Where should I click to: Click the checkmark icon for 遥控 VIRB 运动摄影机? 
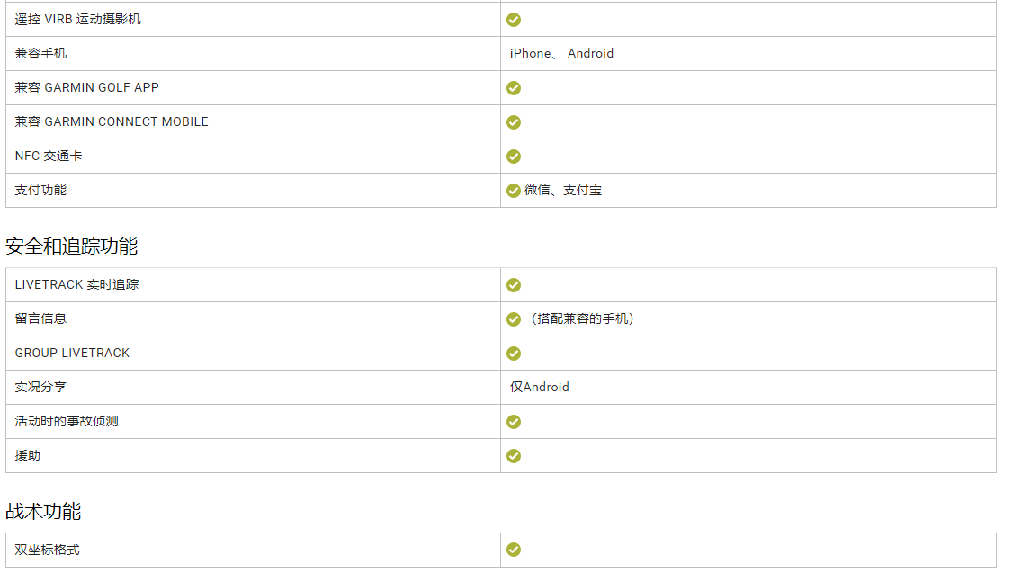tap(514, 20)
